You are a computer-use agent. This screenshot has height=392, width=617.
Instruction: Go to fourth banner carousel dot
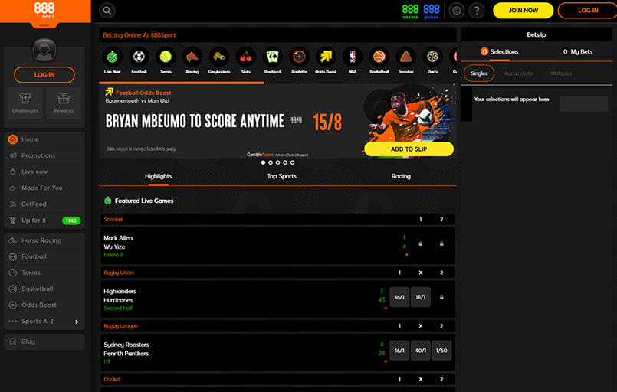click(x=285, y=162)
